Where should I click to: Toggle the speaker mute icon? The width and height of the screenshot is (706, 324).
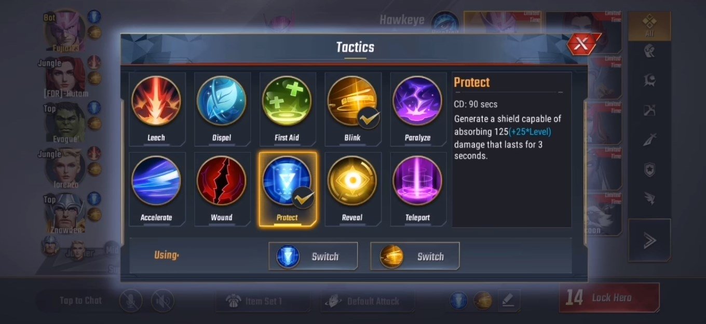point(162,301)
